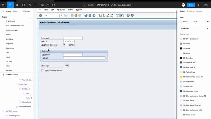
Task: Open the SAP Extras menu item
Action: [71, 10]
